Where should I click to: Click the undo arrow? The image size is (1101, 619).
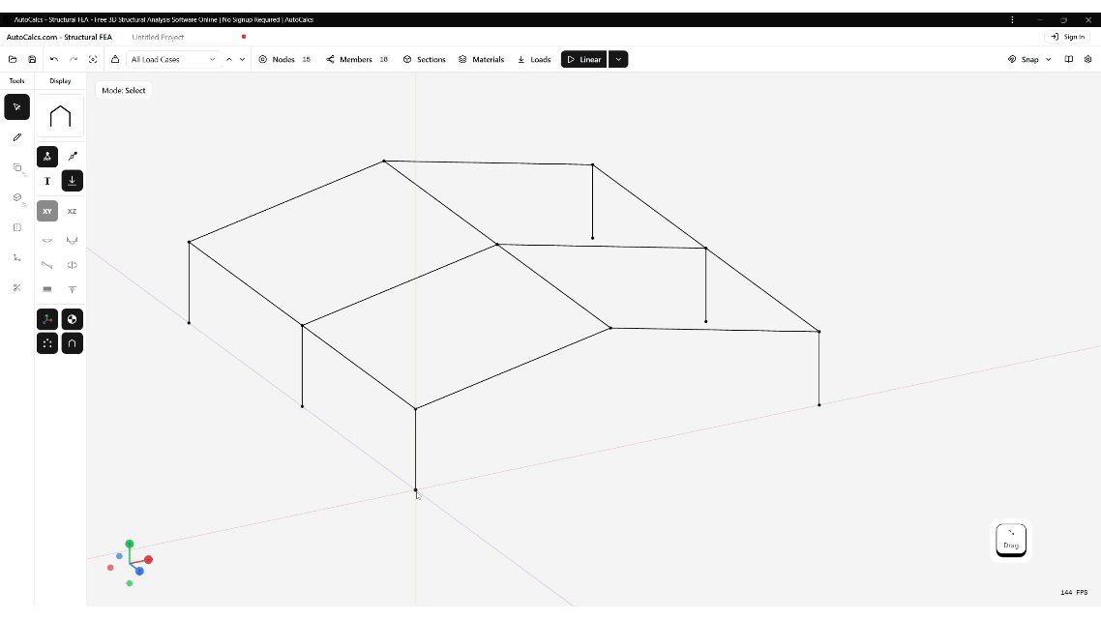pyautogui.click(x=54, y=59)
